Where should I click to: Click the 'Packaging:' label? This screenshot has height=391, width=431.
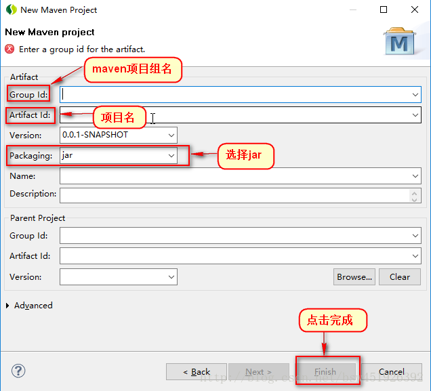(x=30, y=156)
